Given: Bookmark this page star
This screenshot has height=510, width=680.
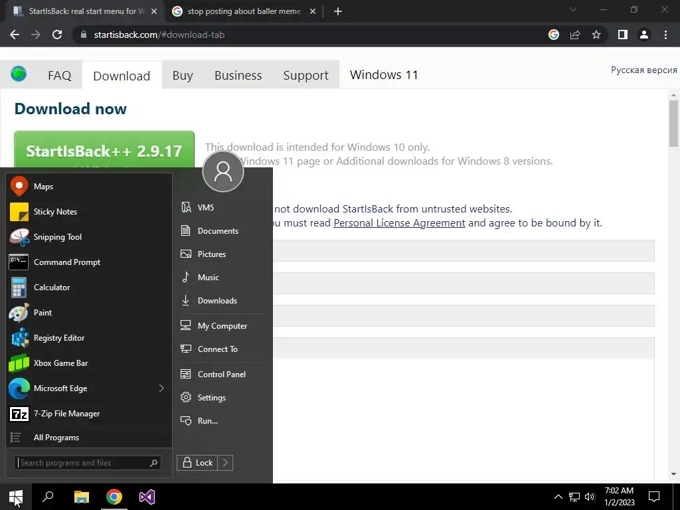Looking at the screenshot, I should pos(596,35).
